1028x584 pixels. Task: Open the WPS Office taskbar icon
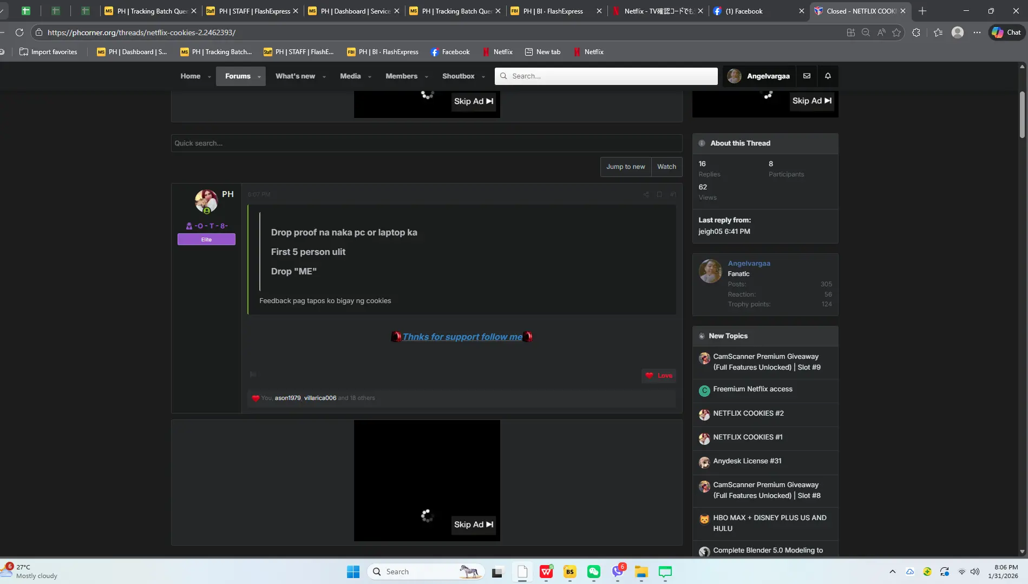click(546, 572)
